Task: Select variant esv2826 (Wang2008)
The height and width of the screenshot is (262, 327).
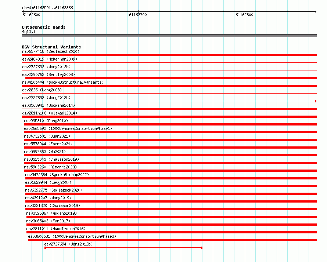Action: pyautogui.click(x=42, y=90)
